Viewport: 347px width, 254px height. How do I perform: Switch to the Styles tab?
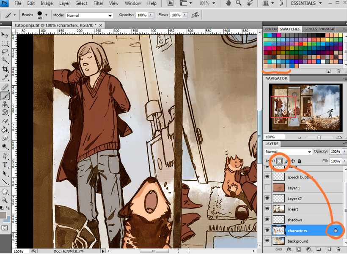(x=310, y=29)
